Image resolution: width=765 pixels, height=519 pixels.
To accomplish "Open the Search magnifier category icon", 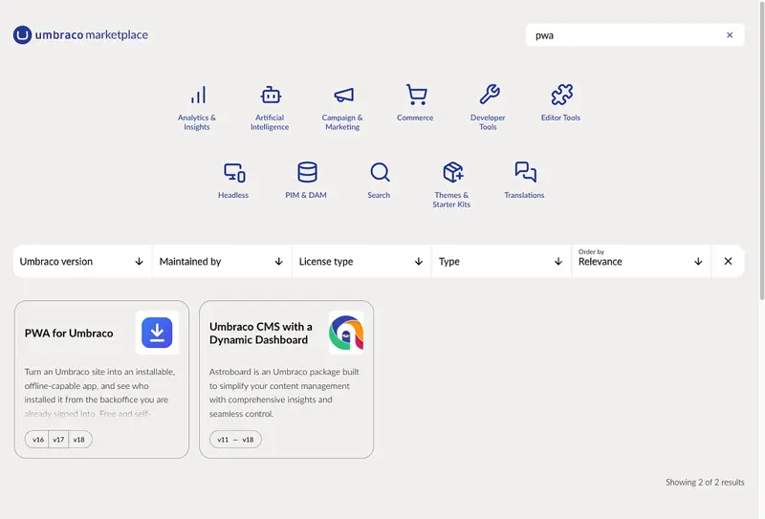I will [380, 172].
